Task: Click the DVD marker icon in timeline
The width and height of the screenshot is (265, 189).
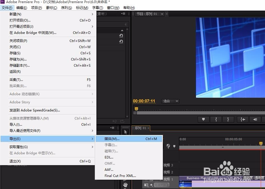Action: (168, 146)
